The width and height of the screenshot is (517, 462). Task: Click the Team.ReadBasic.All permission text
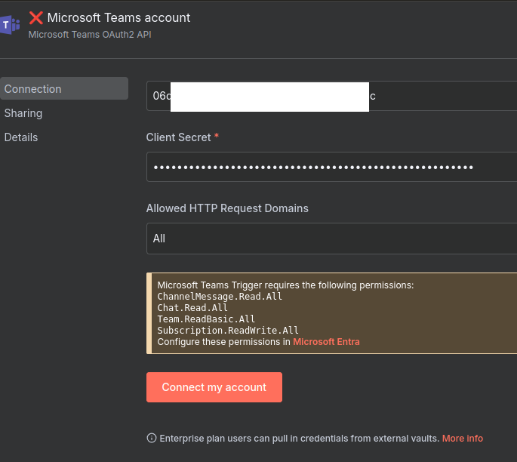click(206, 319)
